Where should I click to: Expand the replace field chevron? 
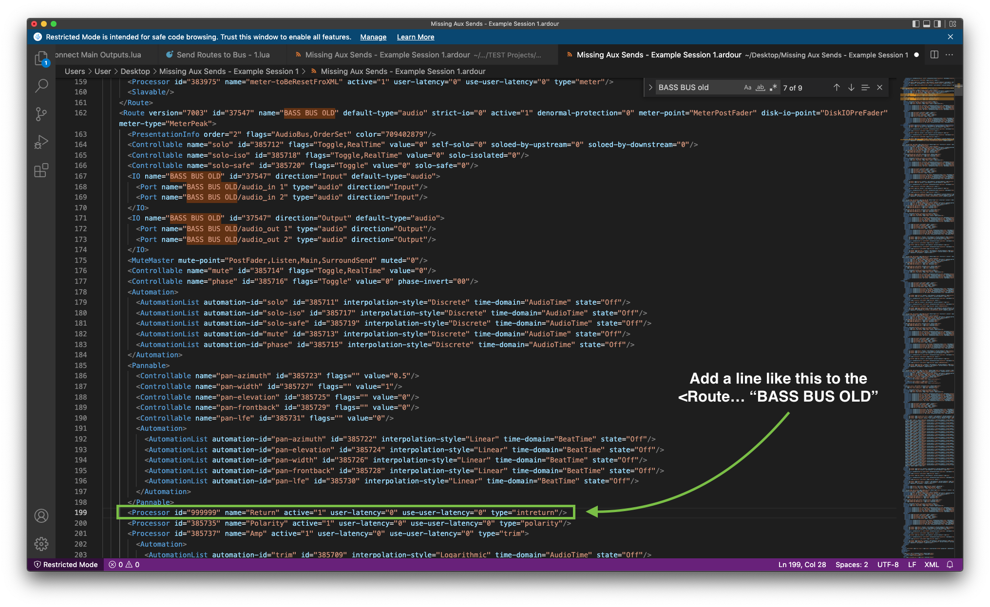pos(650,88)
